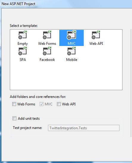Click the Test project name input field

click(x=84, y=128)
